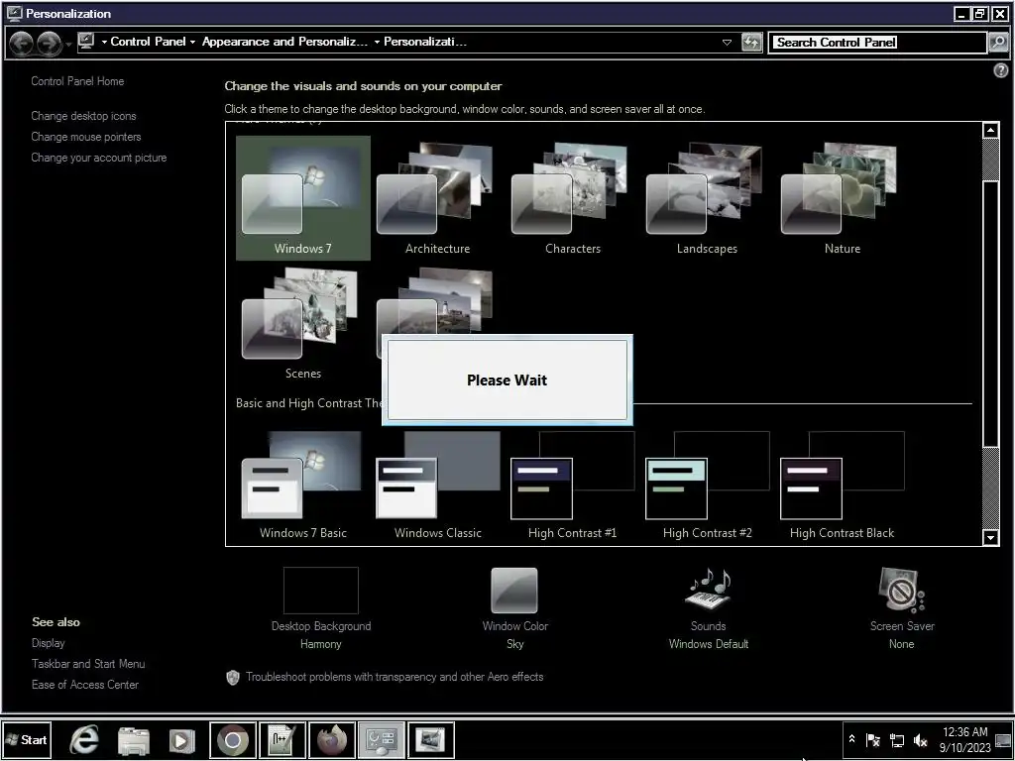This screenshot has height=761, width=1015.
Task: Open the Start menu
Action: pos(27,739)
